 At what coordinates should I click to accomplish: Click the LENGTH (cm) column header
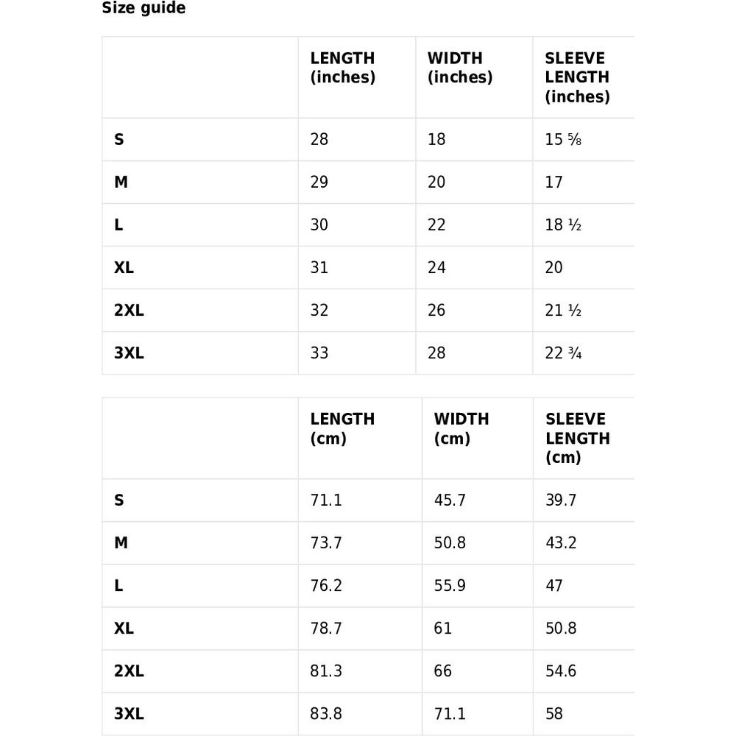(x=342, y=428)
